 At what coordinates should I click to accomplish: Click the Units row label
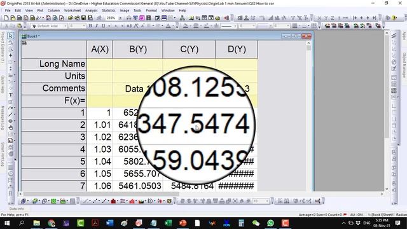click(54, 76)
